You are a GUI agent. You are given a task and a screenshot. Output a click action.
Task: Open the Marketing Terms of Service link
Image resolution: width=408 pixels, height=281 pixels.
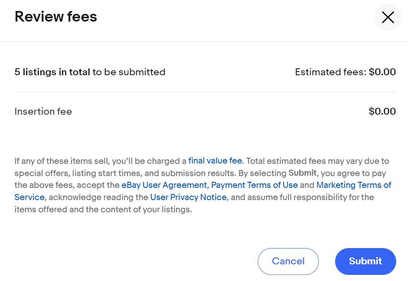coord(353,185)
